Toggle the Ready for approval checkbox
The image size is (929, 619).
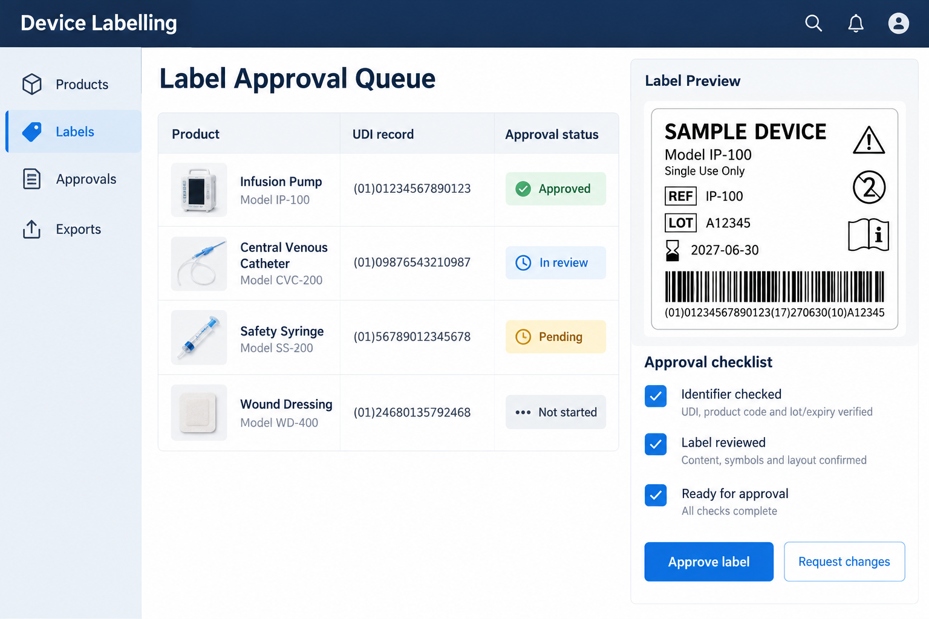656,495
